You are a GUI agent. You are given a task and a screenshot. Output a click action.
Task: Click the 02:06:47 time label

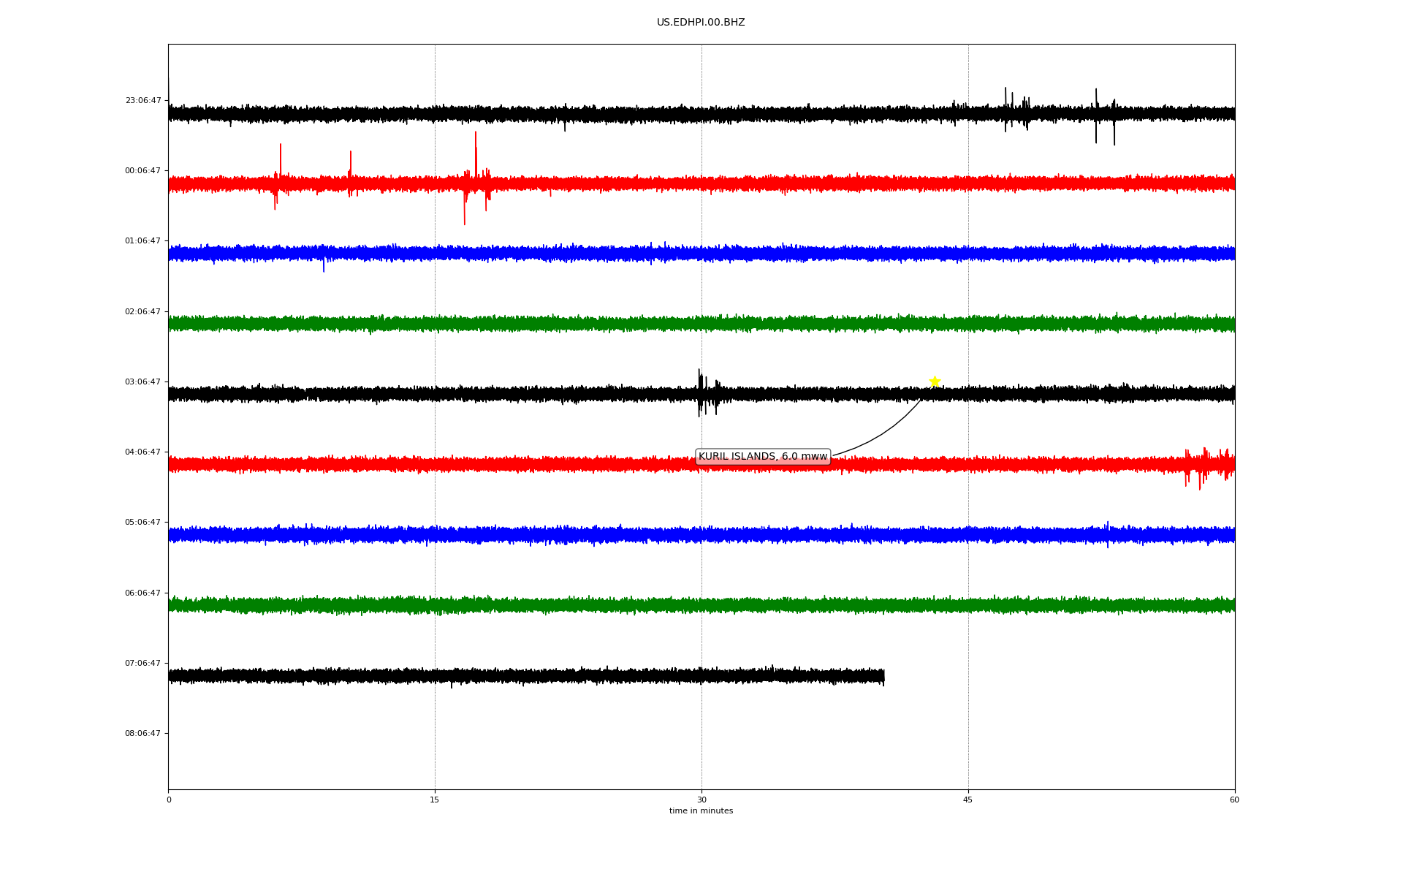coord(143,312)
